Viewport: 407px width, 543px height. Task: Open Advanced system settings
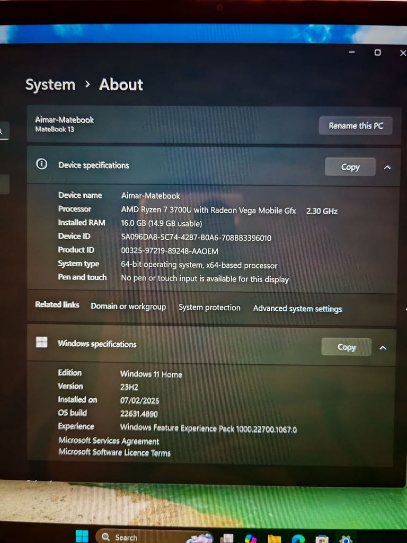(297, 309)
